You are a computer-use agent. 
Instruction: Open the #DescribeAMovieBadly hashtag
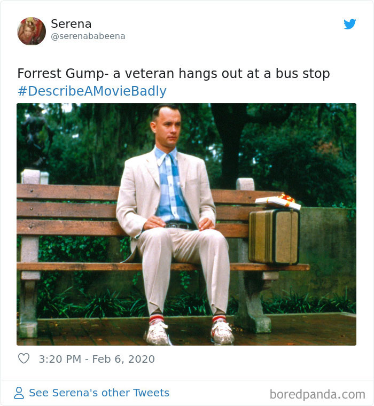point(92,91)
